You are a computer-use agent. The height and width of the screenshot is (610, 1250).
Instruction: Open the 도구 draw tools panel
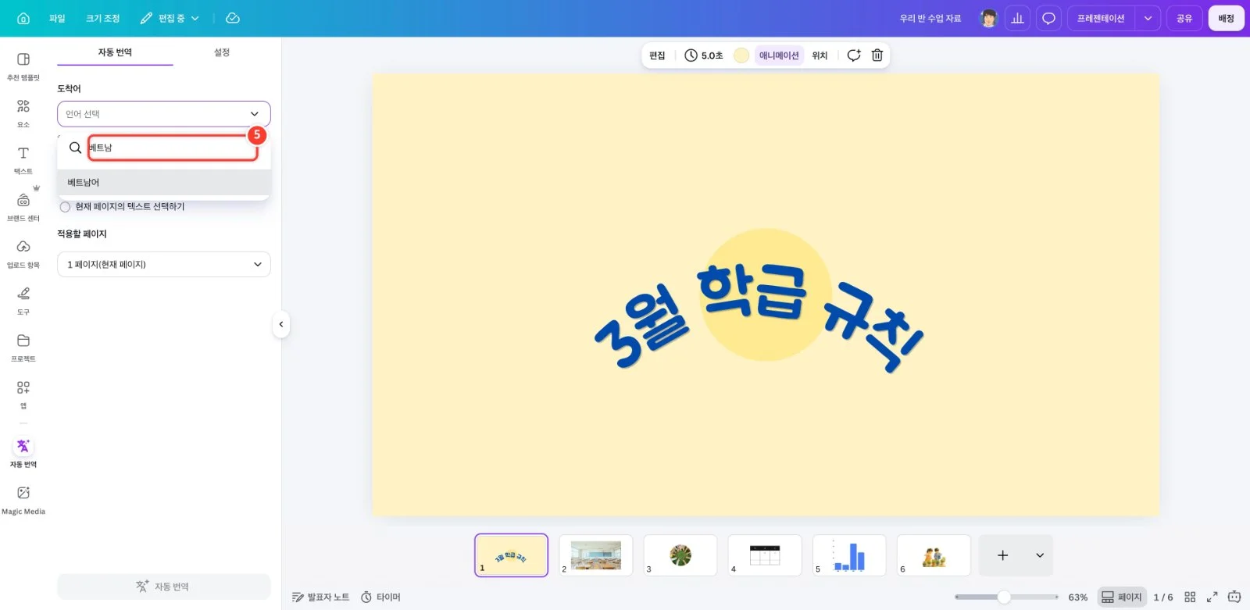point(23,301)
